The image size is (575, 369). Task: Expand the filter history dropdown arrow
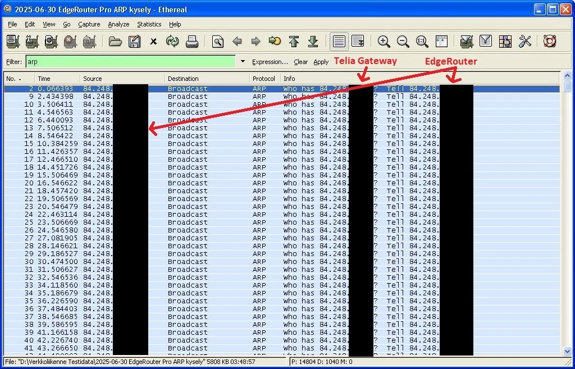click(243, 62)
